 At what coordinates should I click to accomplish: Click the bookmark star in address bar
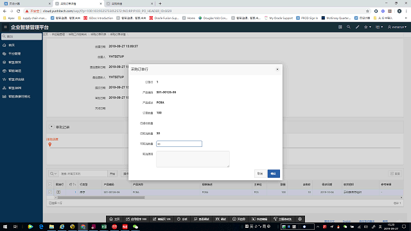367,11
